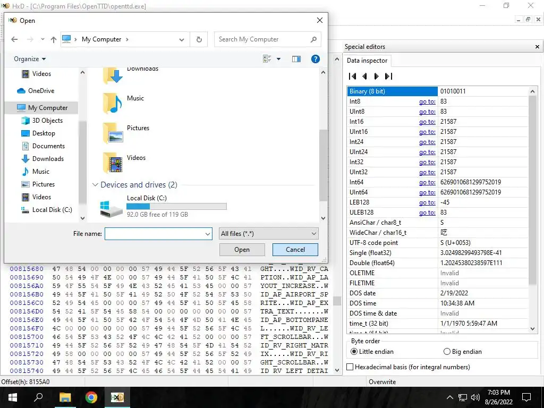
Task: Click taskbar clock 7:03 PM
Action: point(498,393)
